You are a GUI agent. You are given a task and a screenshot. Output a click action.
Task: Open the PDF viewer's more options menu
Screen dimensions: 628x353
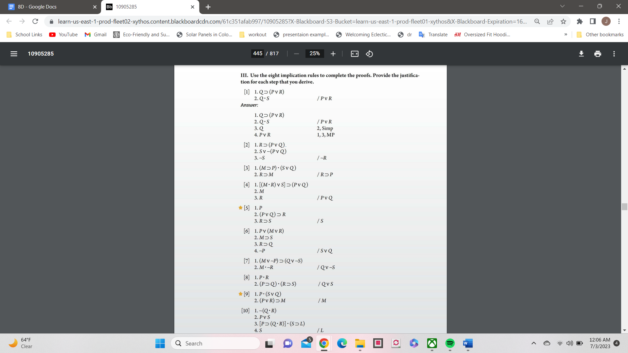pos(614,54)
